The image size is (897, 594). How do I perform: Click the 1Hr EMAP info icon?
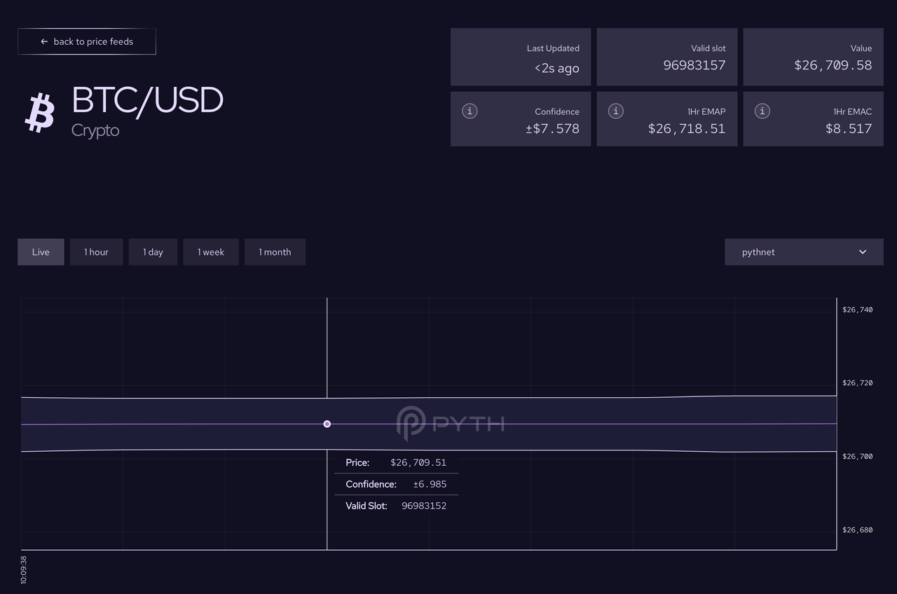pos(616,111)
